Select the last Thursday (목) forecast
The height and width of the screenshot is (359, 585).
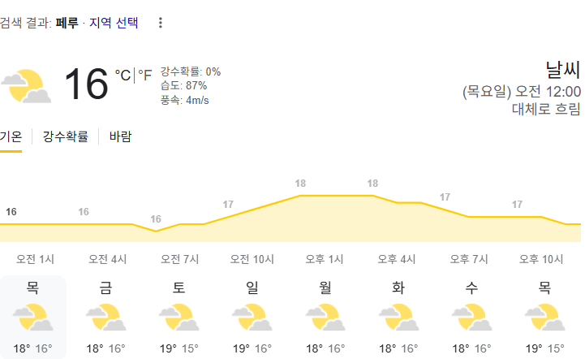(544, 317)
